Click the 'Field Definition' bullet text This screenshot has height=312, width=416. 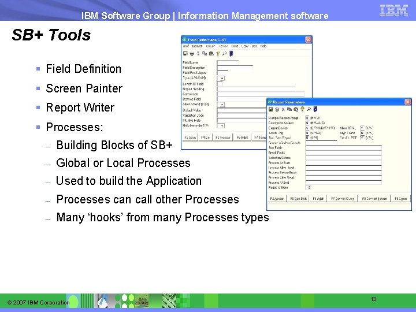84,69
